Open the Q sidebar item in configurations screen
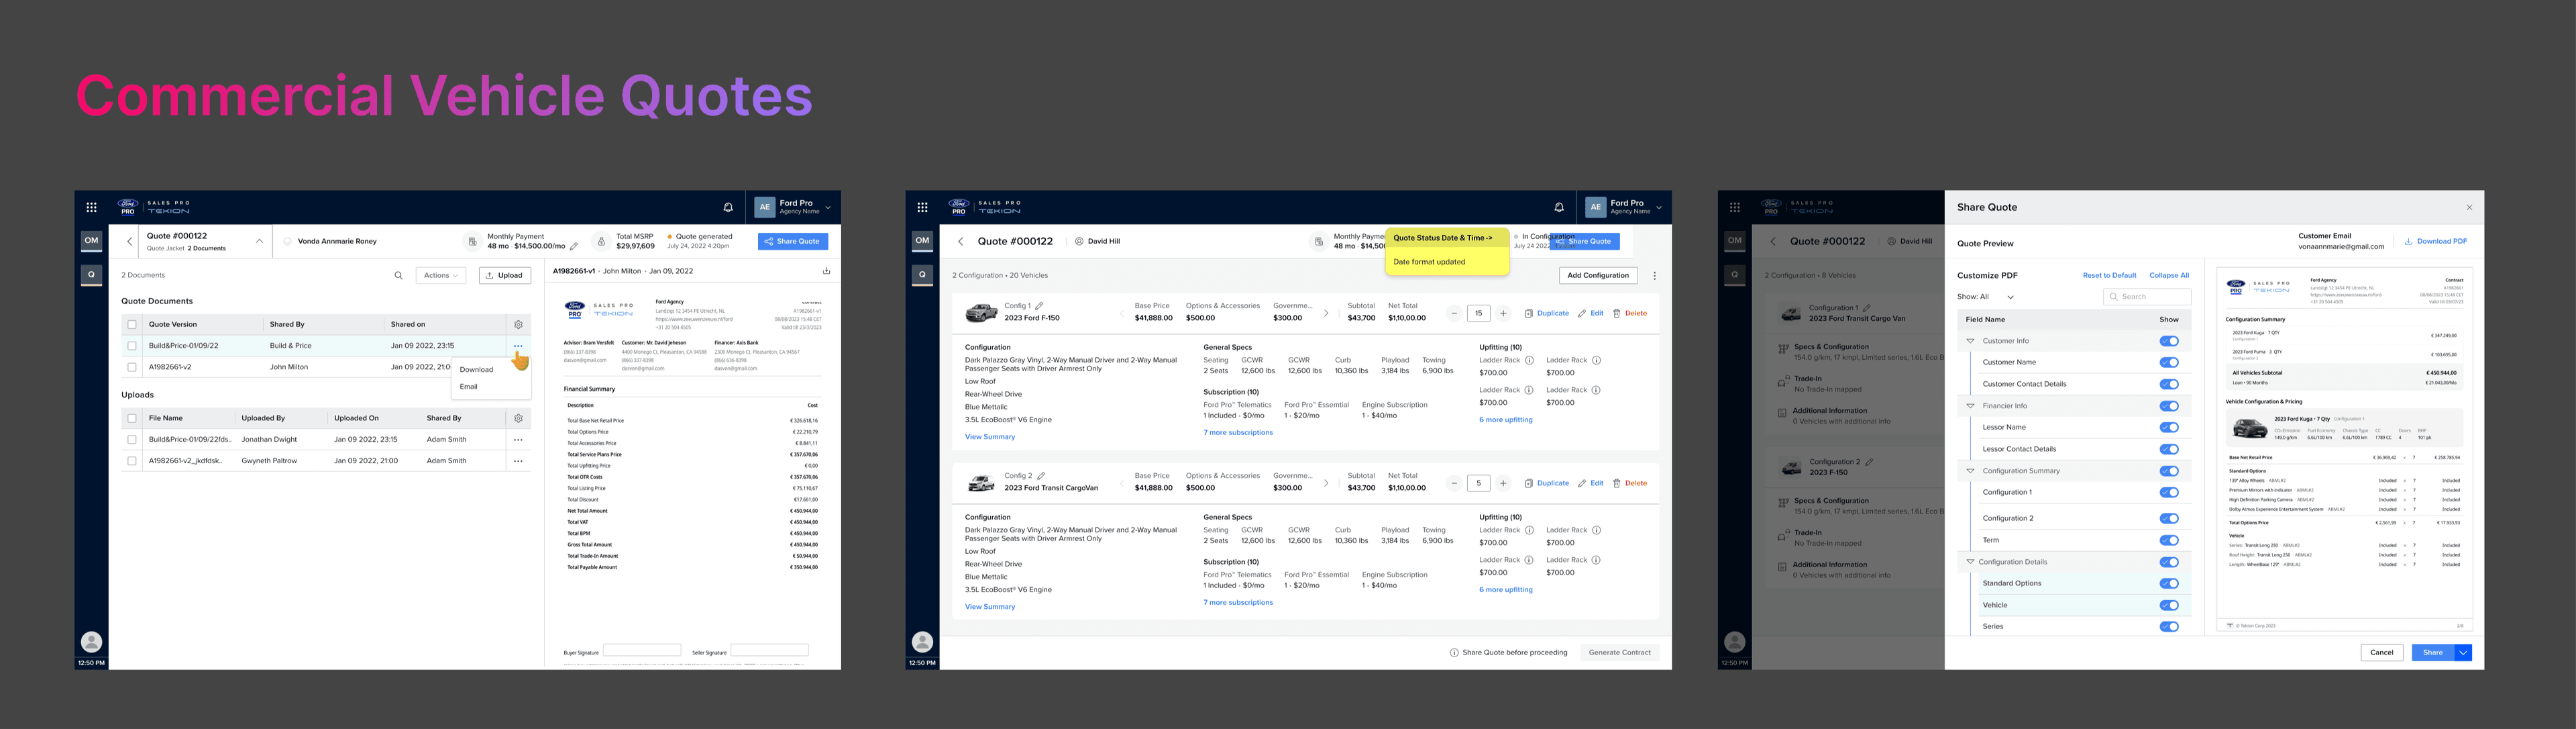 pyautogui.click(x=922, y=274)
